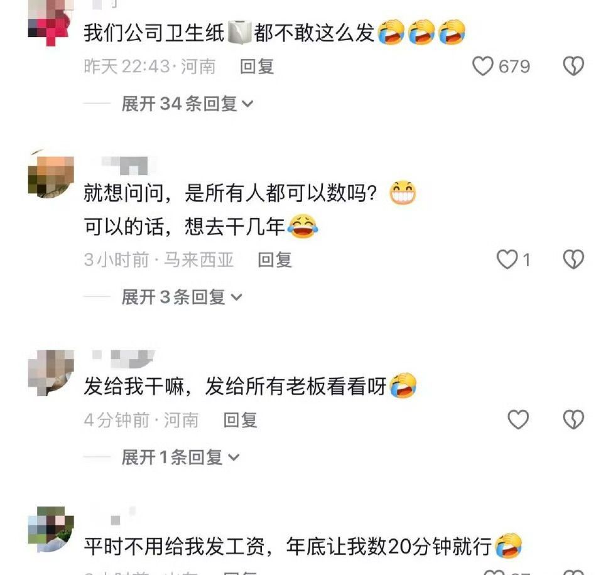Like the comment posted 4分钟前

[518, 419]
